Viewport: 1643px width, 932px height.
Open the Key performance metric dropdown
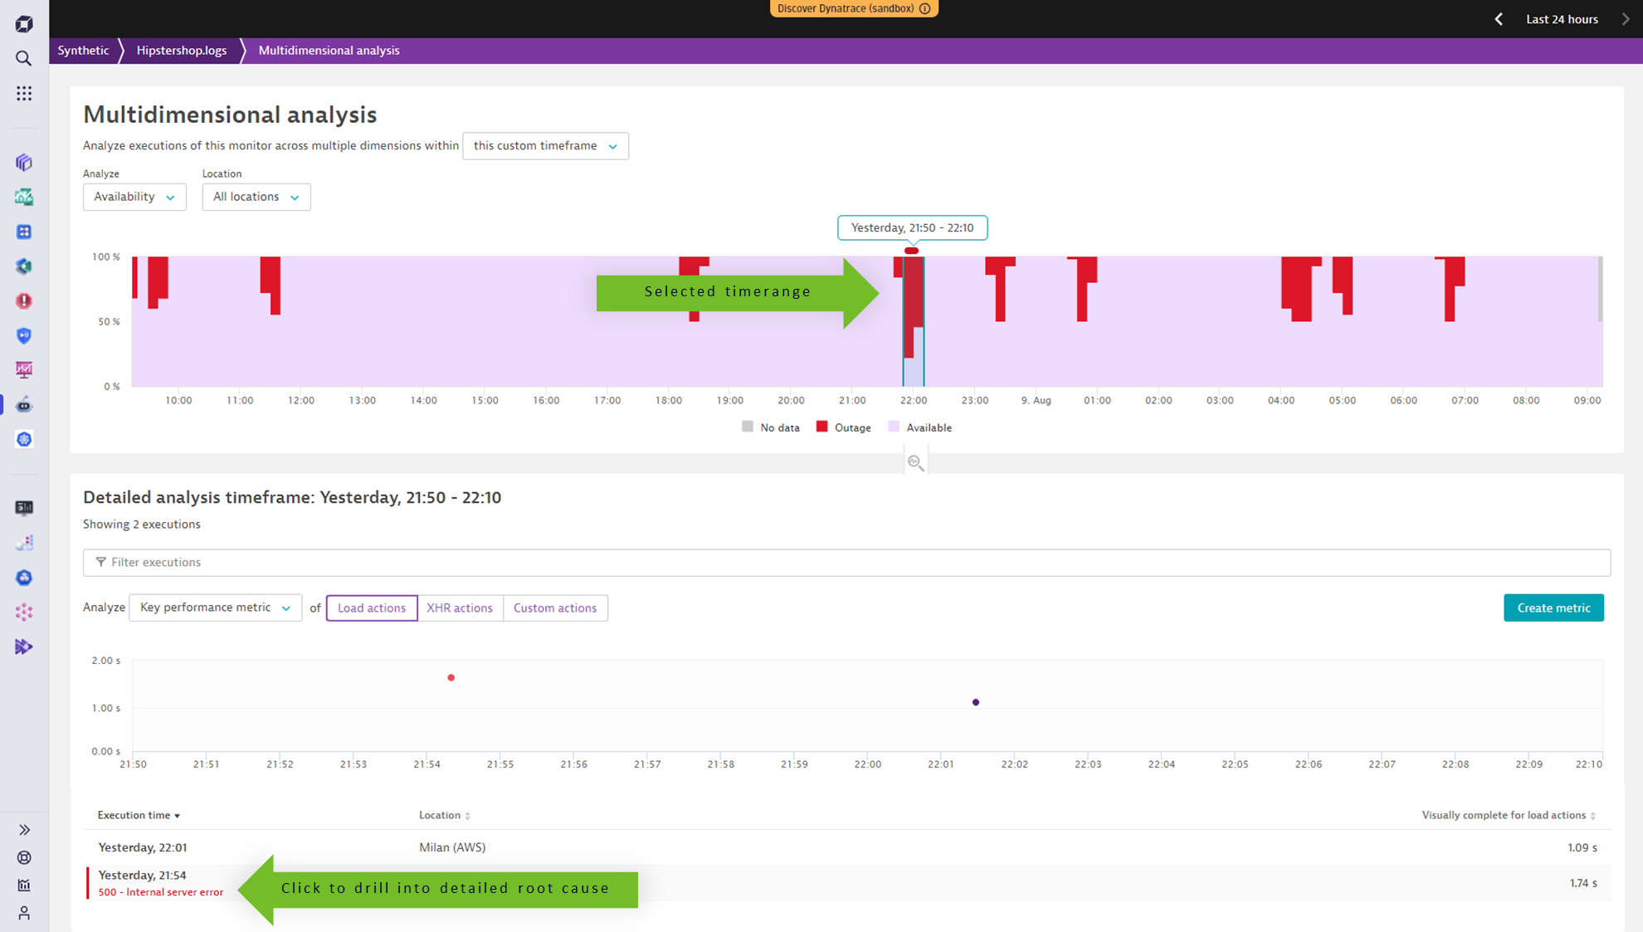pyautogui.click(x=215, y=608)
